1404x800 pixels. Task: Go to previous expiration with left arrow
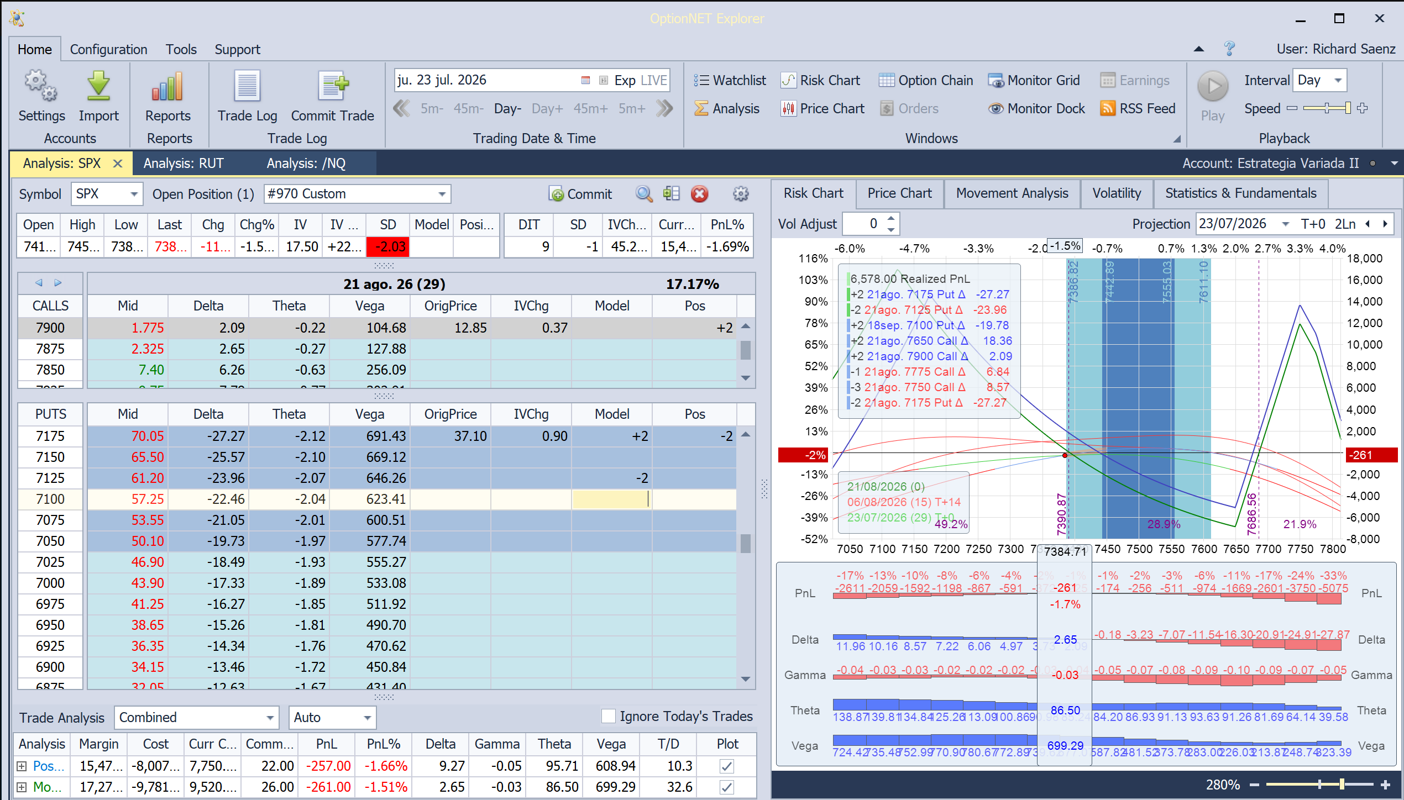[x=39, y=283]
